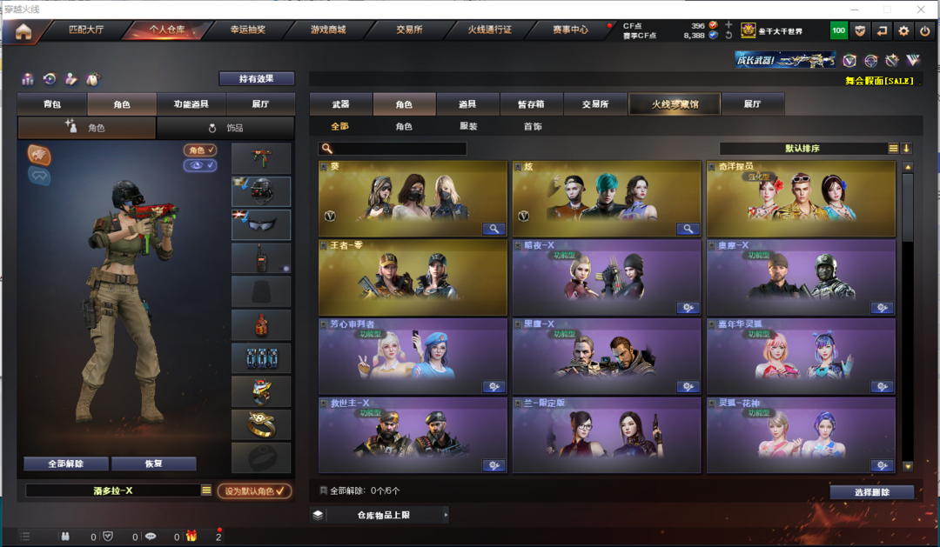This screenshot has height=547, width=940.
Task: Expand the bottom bar list menu icon
Action: coord(24,537)
